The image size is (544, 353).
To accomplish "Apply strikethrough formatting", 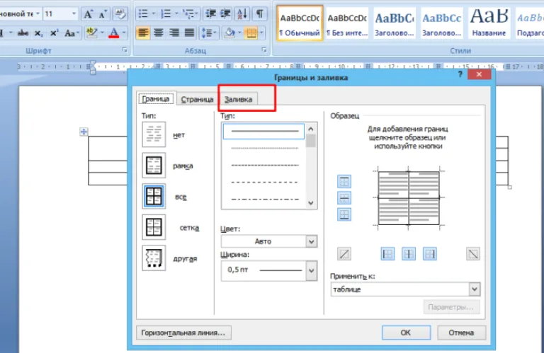I will [x=23, y=33].
